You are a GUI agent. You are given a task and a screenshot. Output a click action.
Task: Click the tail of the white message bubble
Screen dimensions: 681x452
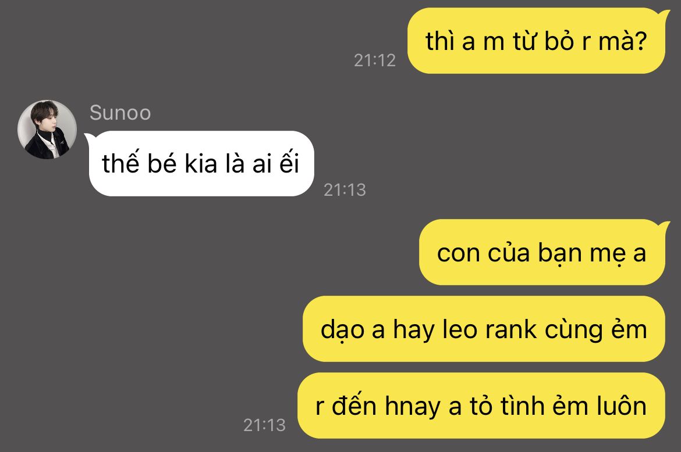coord(88,137)
